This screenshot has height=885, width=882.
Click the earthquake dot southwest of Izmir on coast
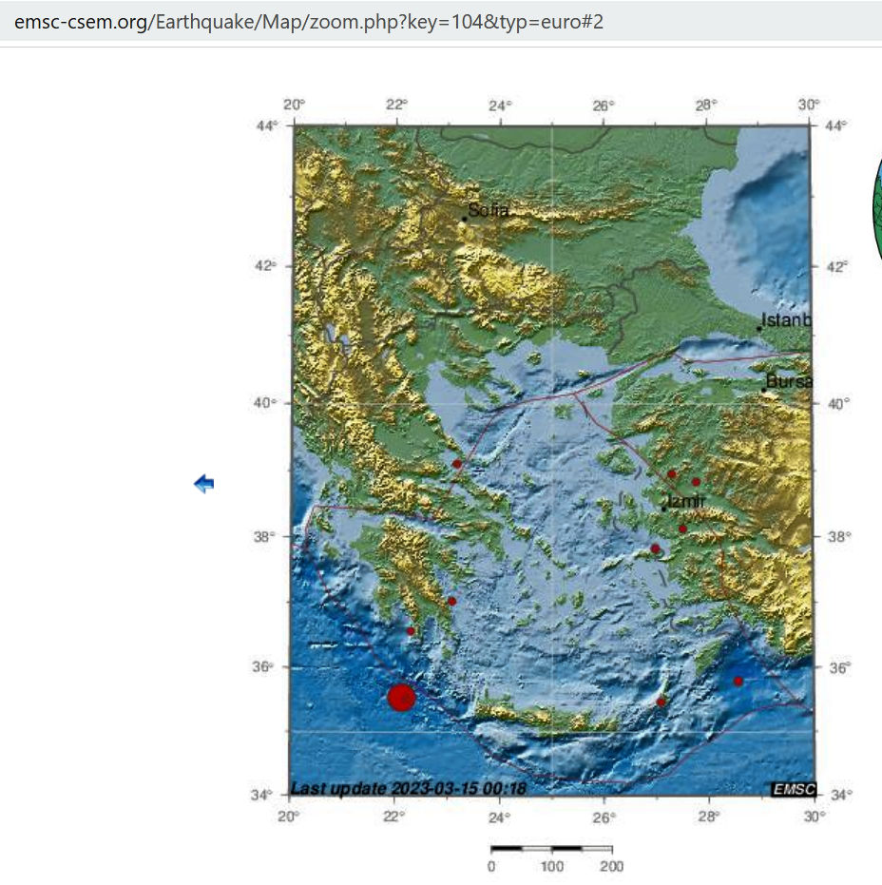(655, 548)
